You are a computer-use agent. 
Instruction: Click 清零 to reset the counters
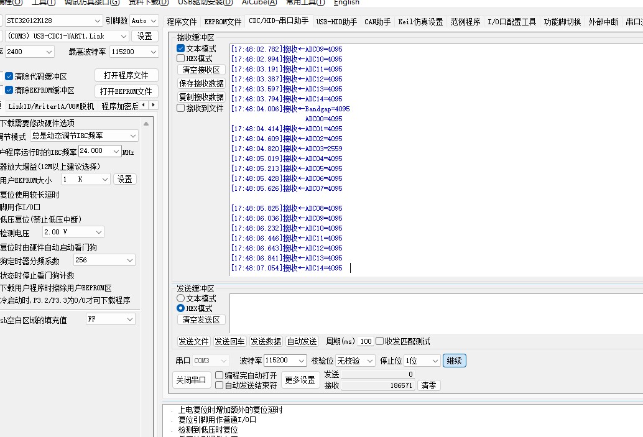[428, 385]
